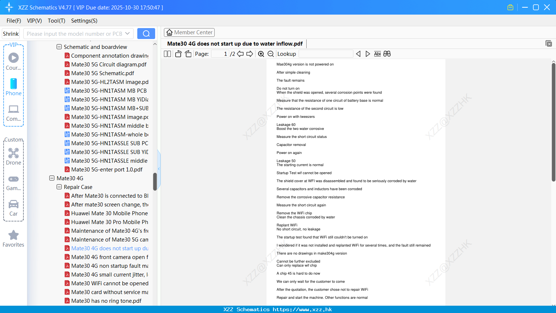Open Mate30 5G-HN1TASM-whole boardview
Viewport: 556px width, 313px height.
pyautogui.click(x=107, y=135)
